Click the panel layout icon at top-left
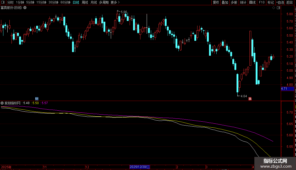Viewport: 296px width, 170px height. click(3, 2)
